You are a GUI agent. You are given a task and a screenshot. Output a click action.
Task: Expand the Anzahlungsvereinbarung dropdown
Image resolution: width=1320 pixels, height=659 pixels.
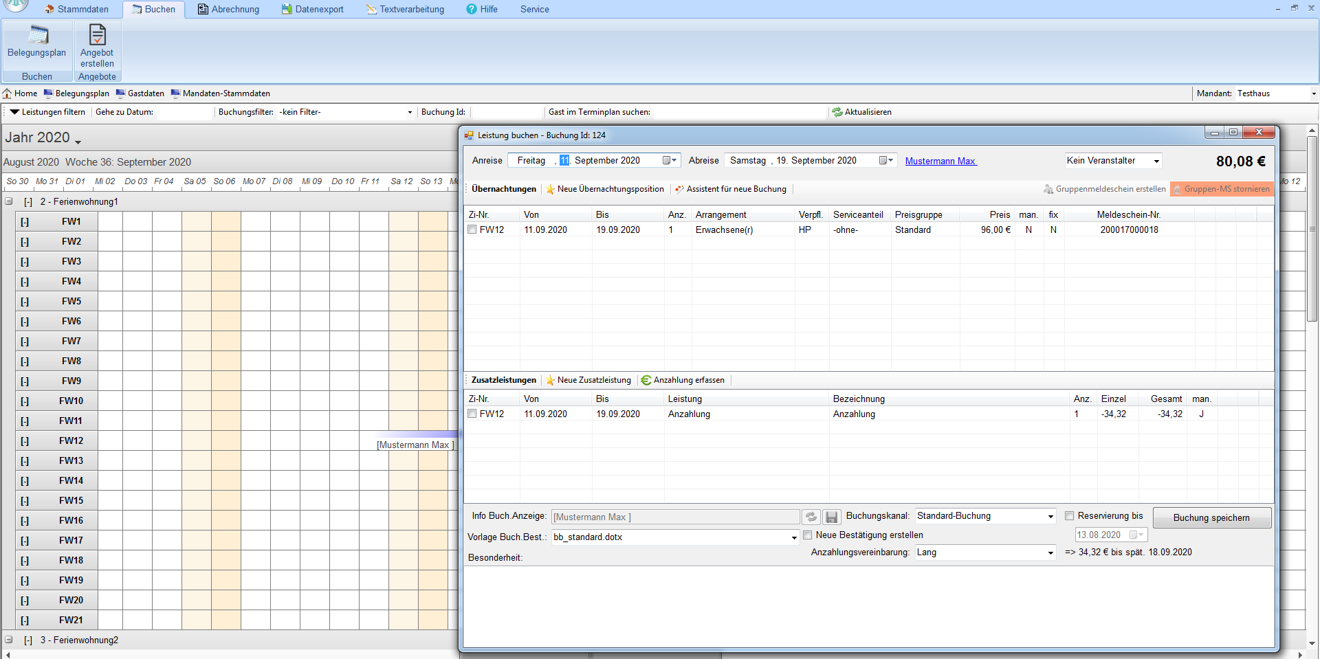(1050, 553)
